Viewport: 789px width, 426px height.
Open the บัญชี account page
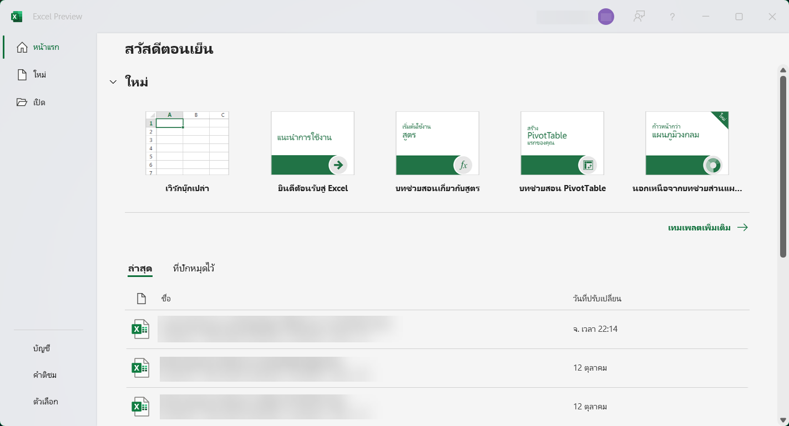[42, 348]
